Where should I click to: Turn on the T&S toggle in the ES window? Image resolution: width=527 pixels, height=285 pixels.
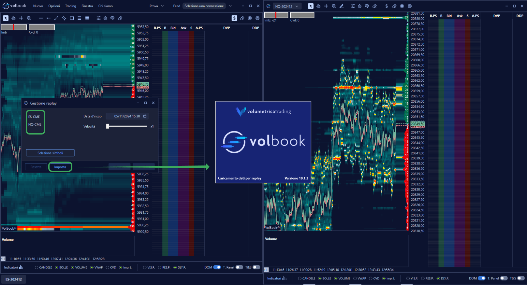click(256, 267)
